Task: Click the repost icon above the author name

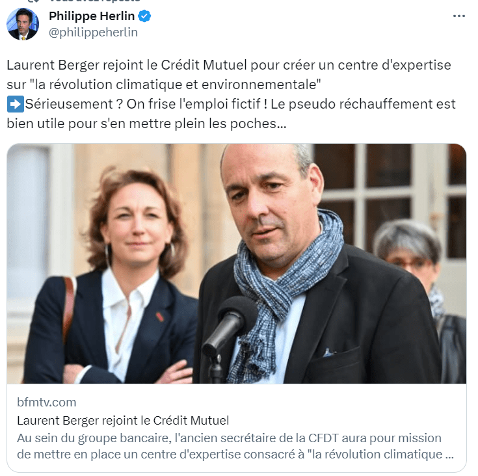Action: click(34, 1)
